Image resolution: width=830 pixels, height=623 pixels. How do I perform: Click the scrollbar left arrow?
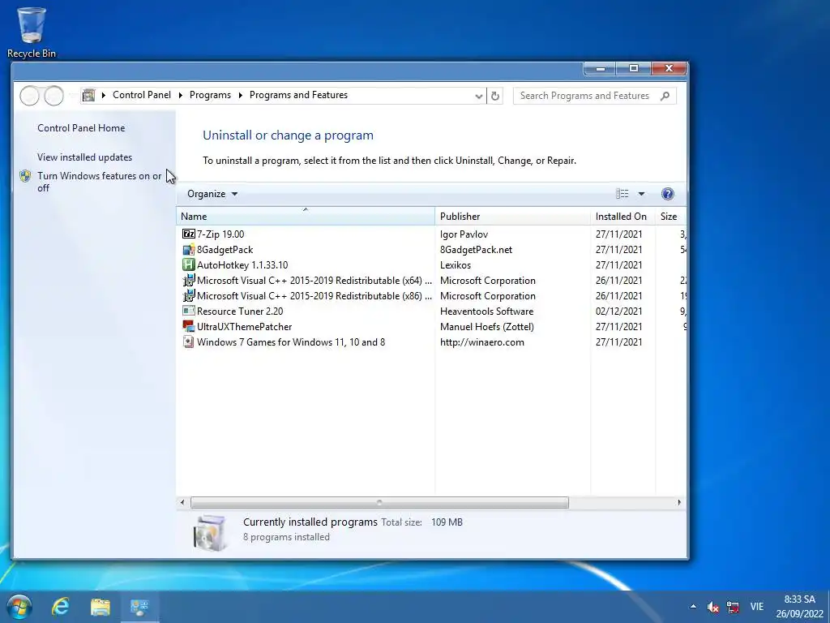coord(182,502)
